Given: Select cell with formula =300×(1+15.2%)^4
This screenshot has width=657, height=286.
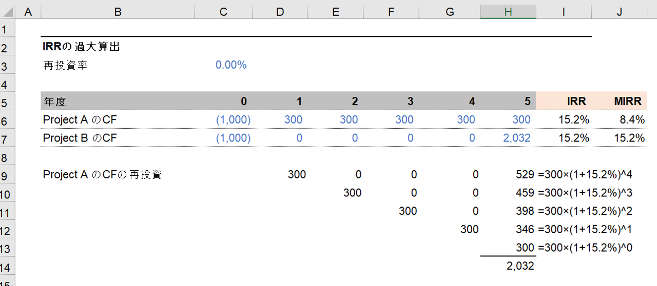Looking at the screenshot, I should (585, 175).
